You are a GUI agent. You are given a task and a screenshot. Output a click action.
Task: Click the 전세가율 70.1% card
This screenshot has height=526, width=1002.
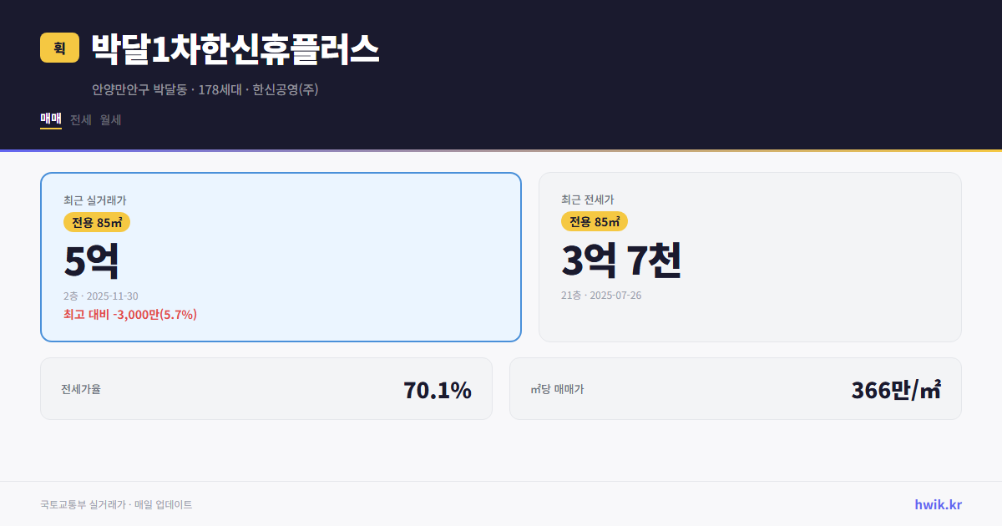pos(266,388)
